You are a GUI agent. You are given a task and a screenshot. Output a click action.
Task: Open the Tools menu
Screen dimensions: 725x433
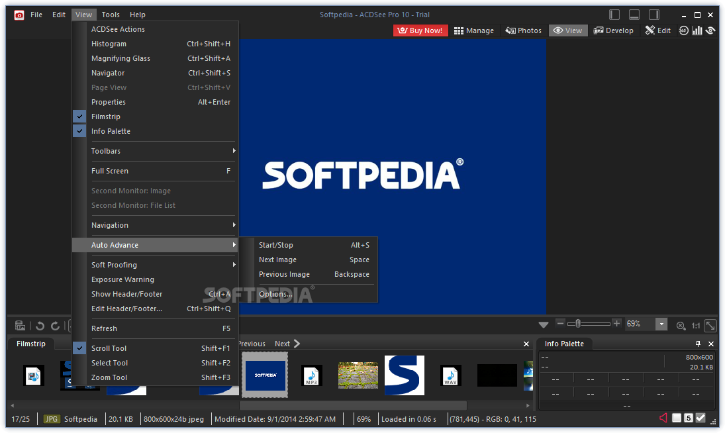click(111, 15)
